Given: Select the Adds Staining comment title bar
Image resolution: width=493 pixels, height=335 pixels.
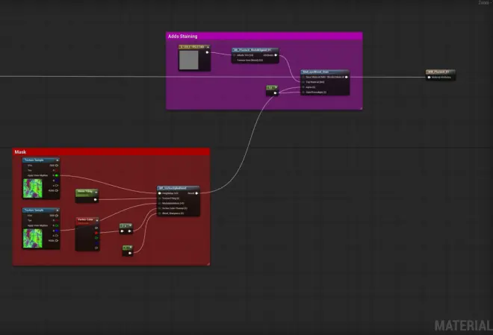Looking at the screenshot, I should [264, 36].
